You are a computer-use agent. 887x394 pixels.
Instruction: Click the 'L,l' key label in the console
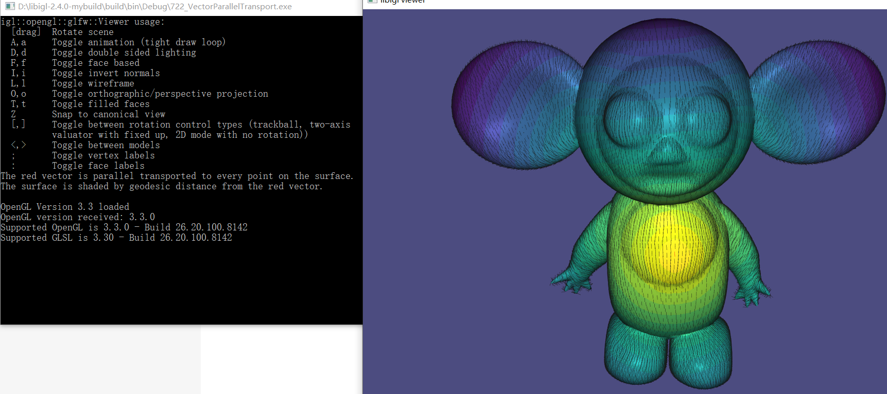(19, 83)
